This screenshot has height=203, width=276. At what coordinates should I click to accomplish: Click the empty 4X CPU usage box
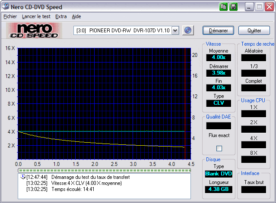254,145
